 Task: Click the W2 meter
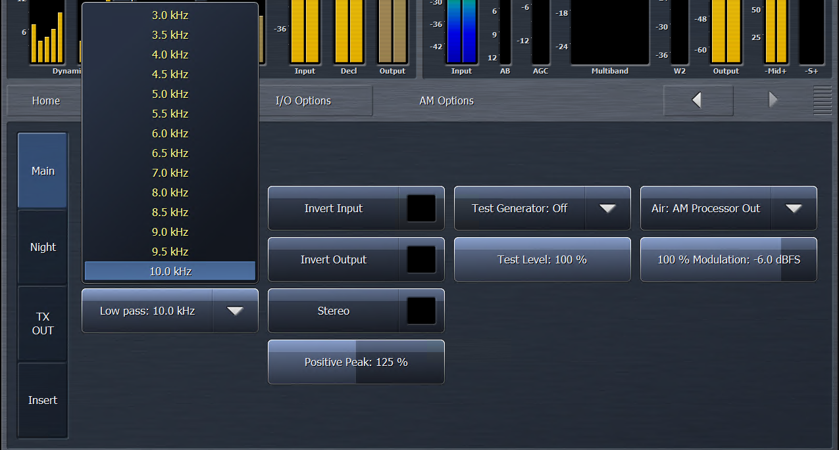(680, 32)
